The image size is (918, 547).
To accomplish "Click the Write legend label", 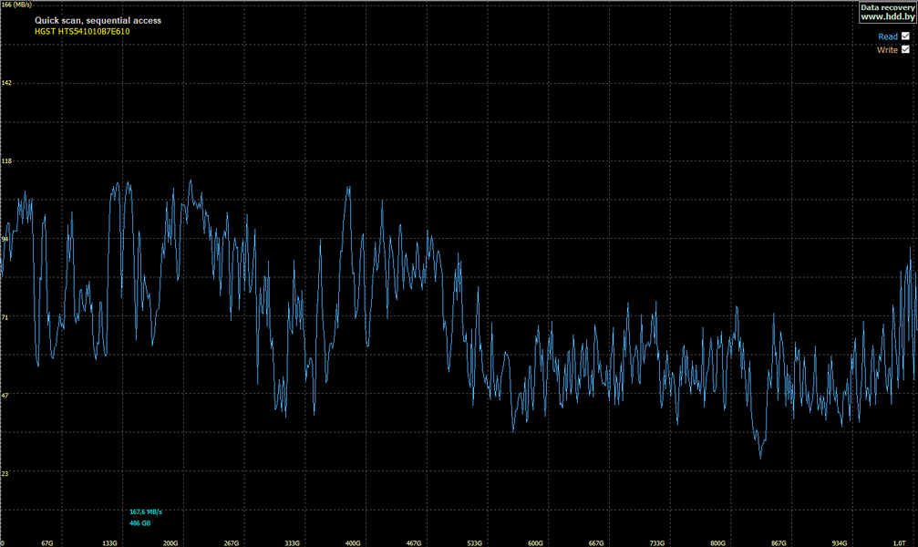I will (887, 50).
